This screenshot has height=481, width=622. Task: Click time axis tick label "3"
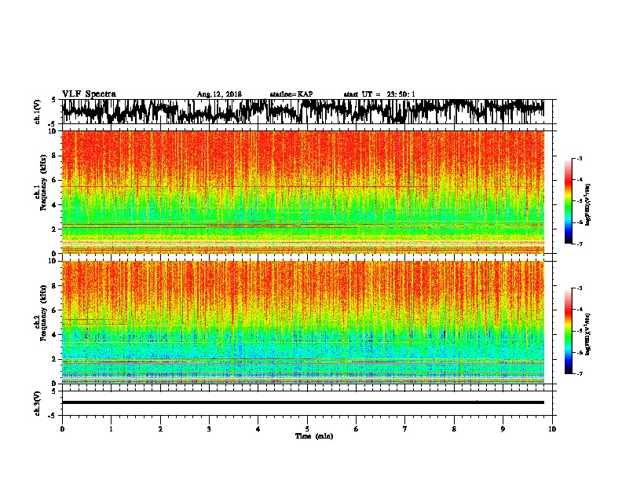[x=209, y=429]
